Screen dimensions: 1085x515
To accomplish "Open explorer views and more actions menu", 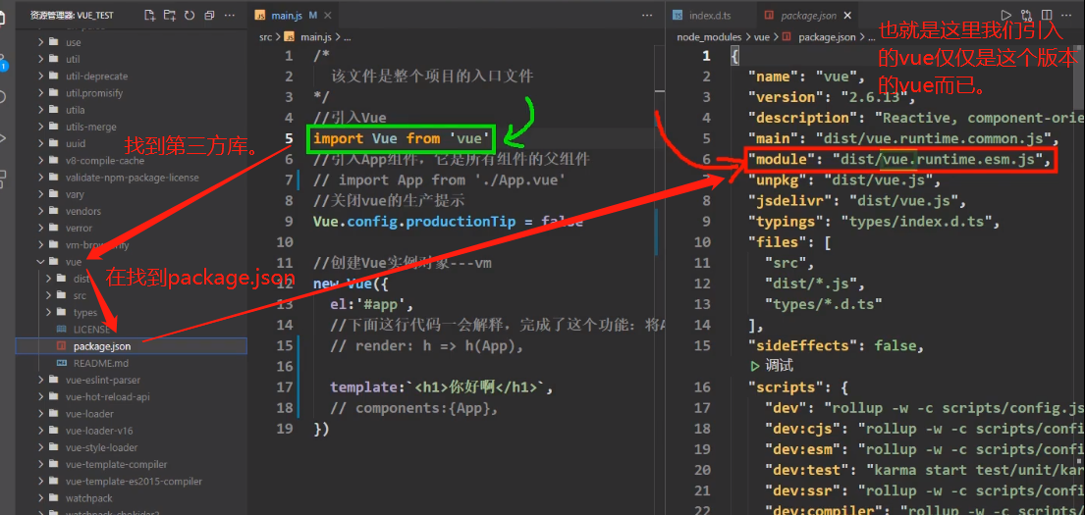I will (x=231, y=15).
